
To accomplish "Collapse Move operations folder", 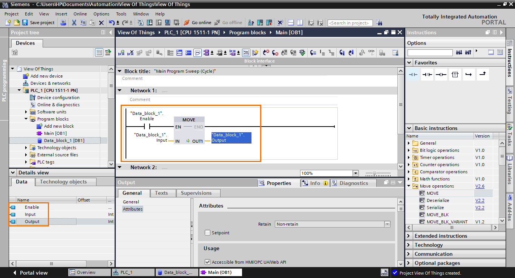I will [x=409, y=186].
